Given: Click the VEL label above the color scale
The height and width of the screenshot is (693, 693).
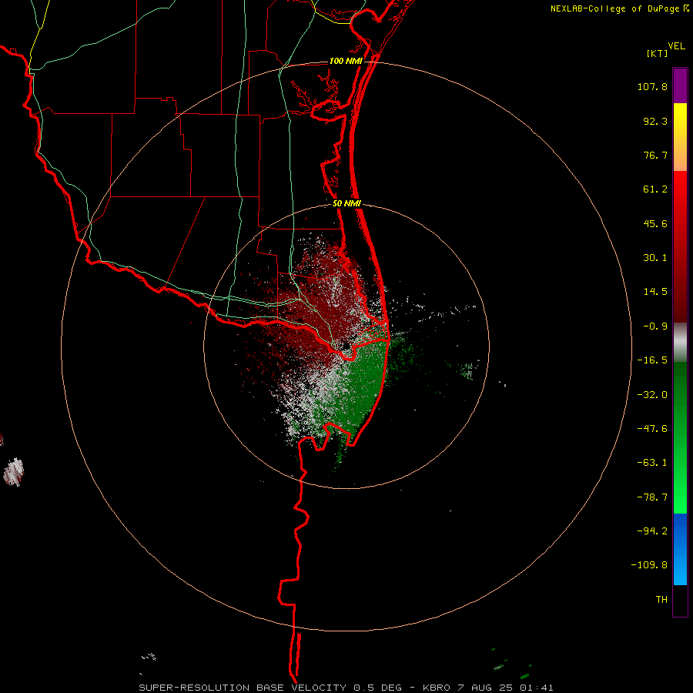Looking at the screenshot, I should click(x=676, y=46).
